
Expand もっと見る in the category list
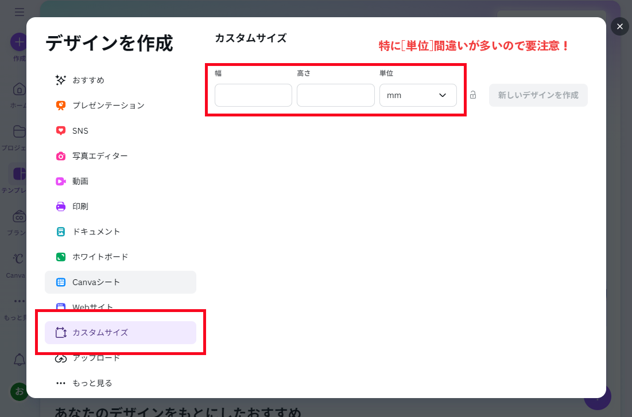pyautogui.click(x=92, y=383)
